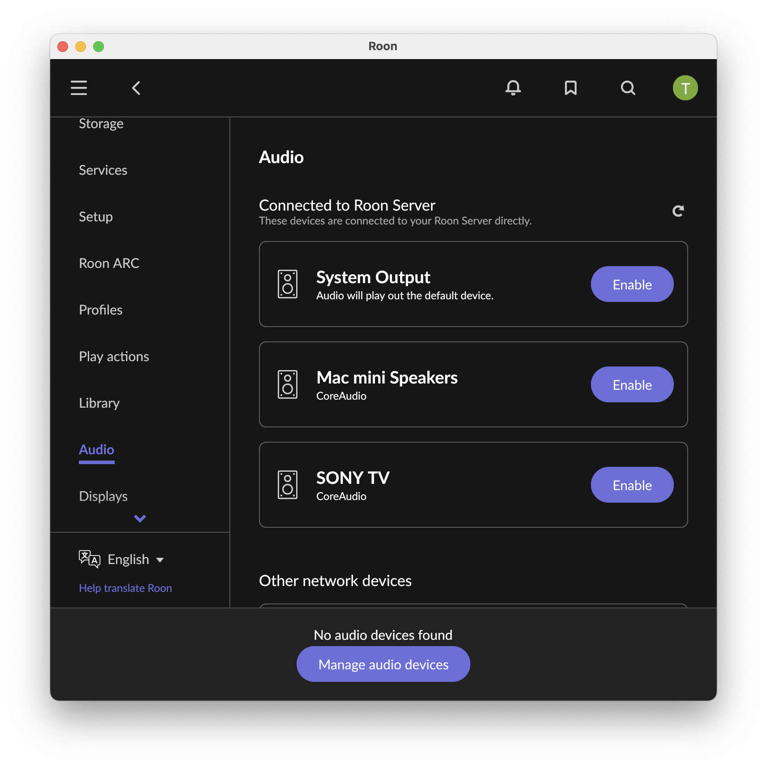Open notifications bell
Screen dimensions: 767x767
point(513,88)
